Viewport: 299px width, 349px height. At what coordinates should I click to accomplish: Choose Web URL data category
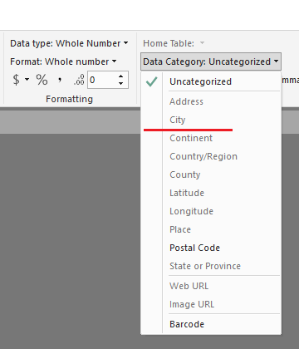click(x=211, y=286)
